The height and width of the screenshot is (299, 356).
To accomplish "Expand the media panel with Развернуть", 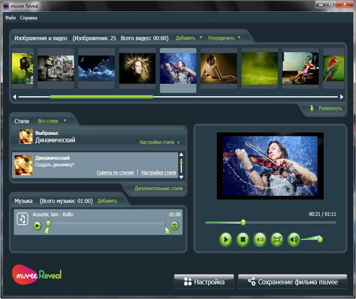I will [330, 108].
